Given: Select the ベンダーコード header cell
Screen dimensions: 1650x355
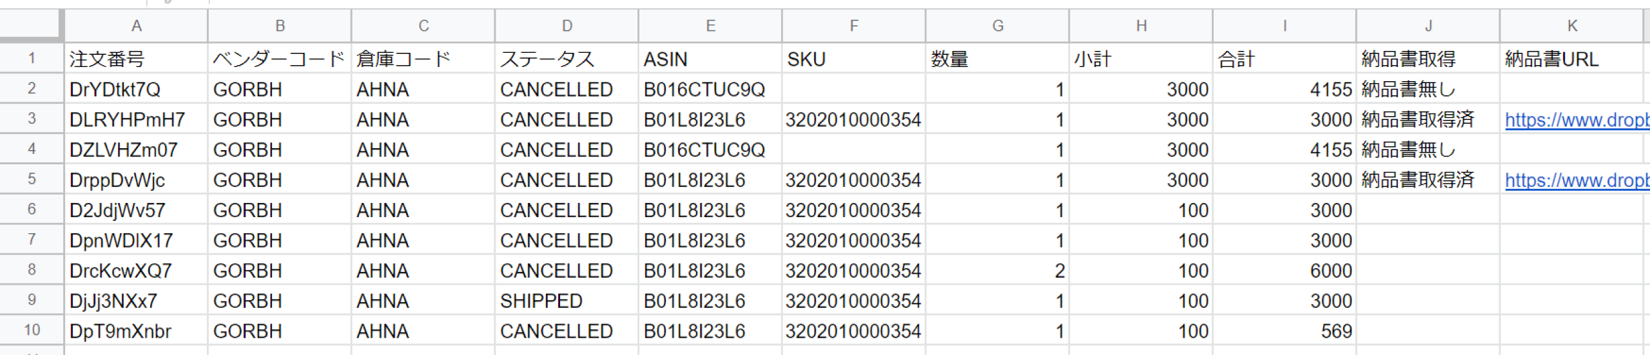Looking at the screenshot, I should point(279,59).
